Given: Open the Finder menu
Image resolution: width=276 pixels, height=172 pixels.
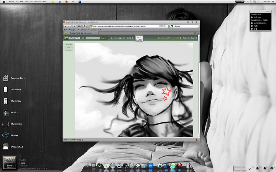Looking at the screenshot, I should point(11,2).
